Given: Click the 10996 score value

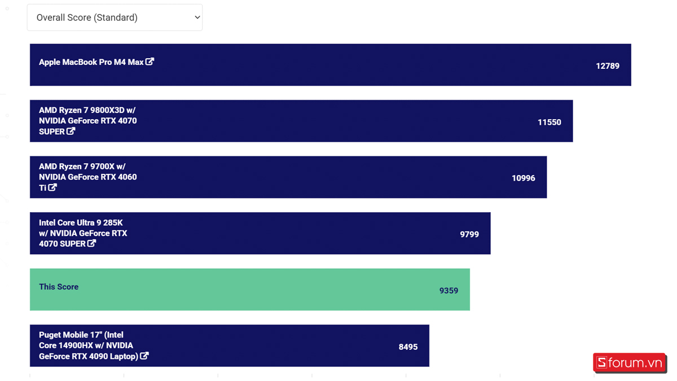Looking at the screenshot, I should tap(524, 178).
